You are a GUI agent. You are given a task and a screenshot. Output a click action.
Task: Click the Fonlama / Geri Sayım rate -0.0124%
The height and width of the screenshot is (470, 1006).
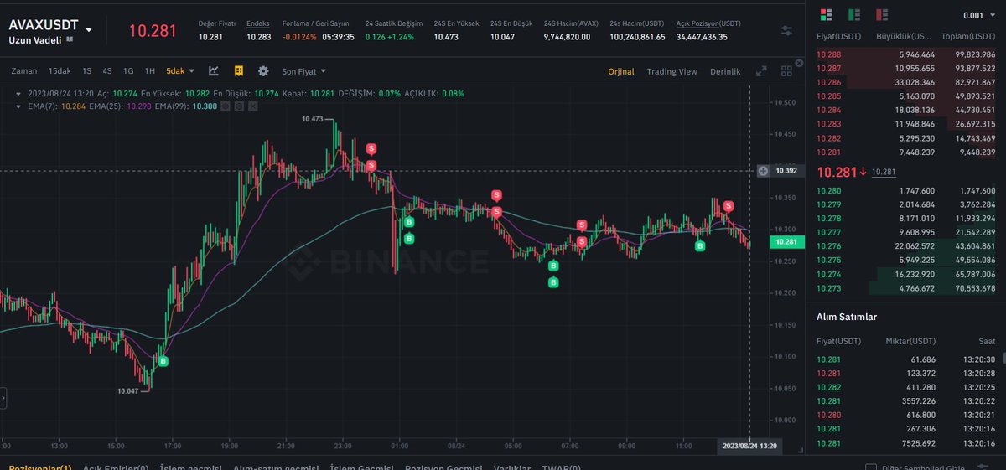(x=300, y=37)
